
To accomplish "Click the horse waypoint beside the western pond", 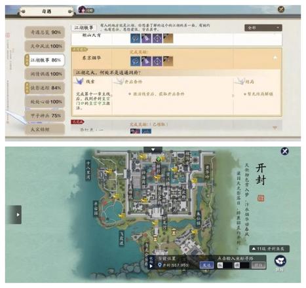I will tap(115, 196).
